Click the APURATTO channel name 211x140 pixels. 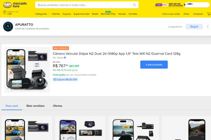(x=24, y=24)
